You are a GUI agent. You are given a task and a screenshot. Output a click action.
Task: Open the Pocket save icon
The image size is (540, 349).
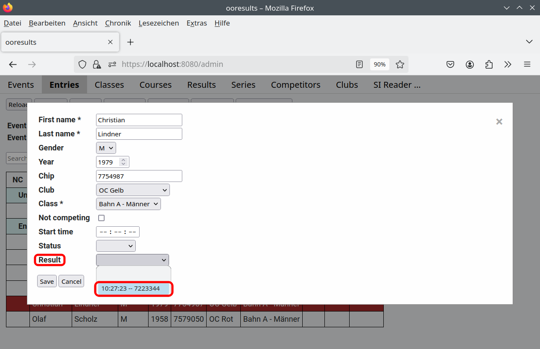[450, 64]
